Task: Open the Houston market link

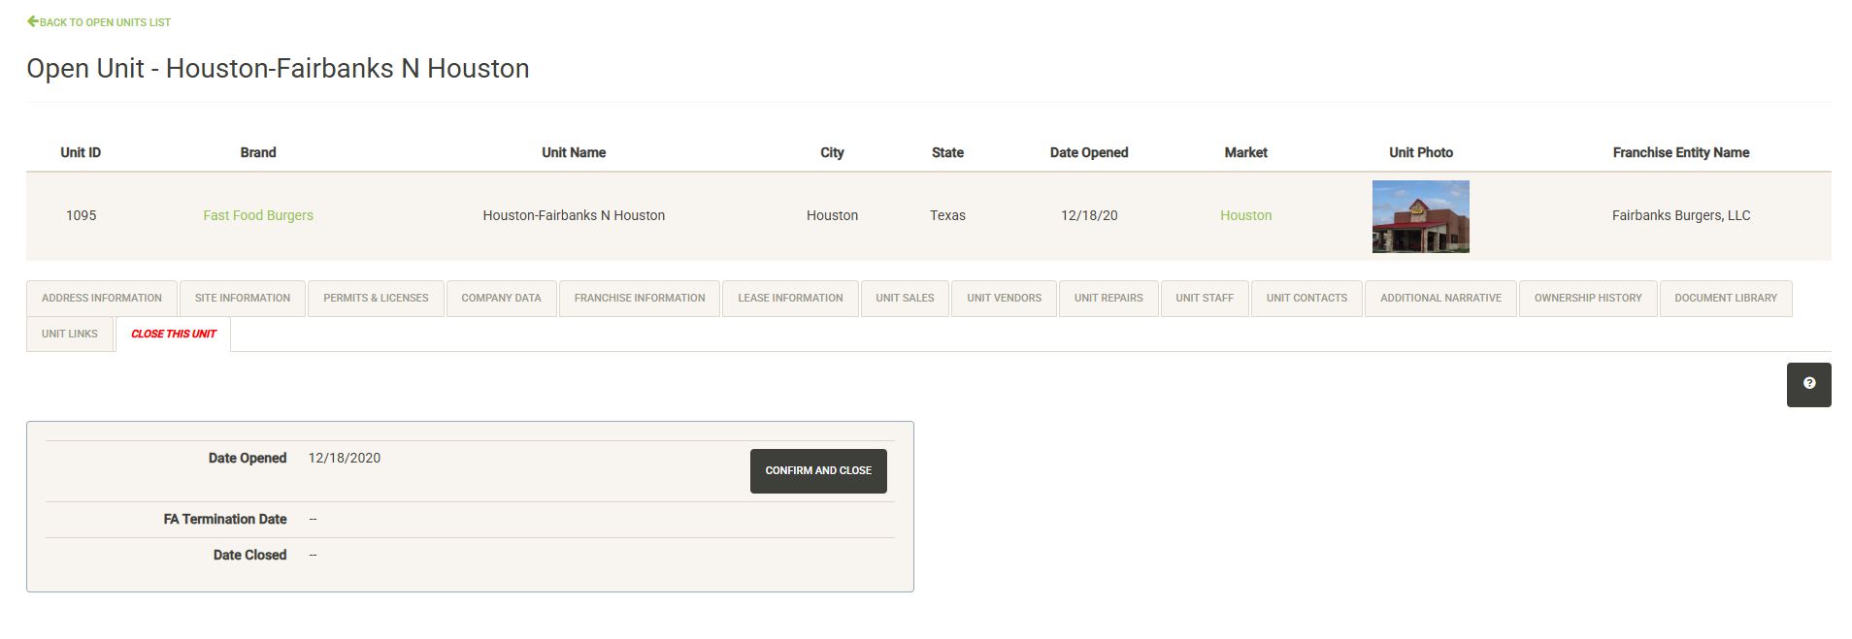Action: tap(1245, 216)
